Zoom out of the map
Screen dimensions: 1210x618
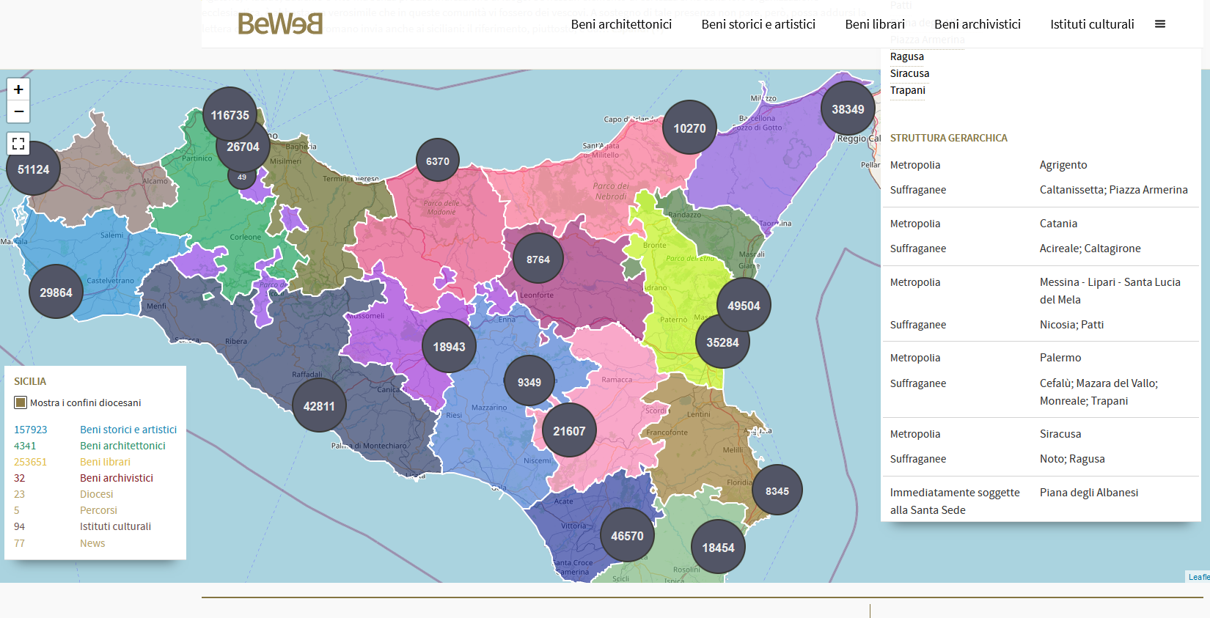pos(18,112)
